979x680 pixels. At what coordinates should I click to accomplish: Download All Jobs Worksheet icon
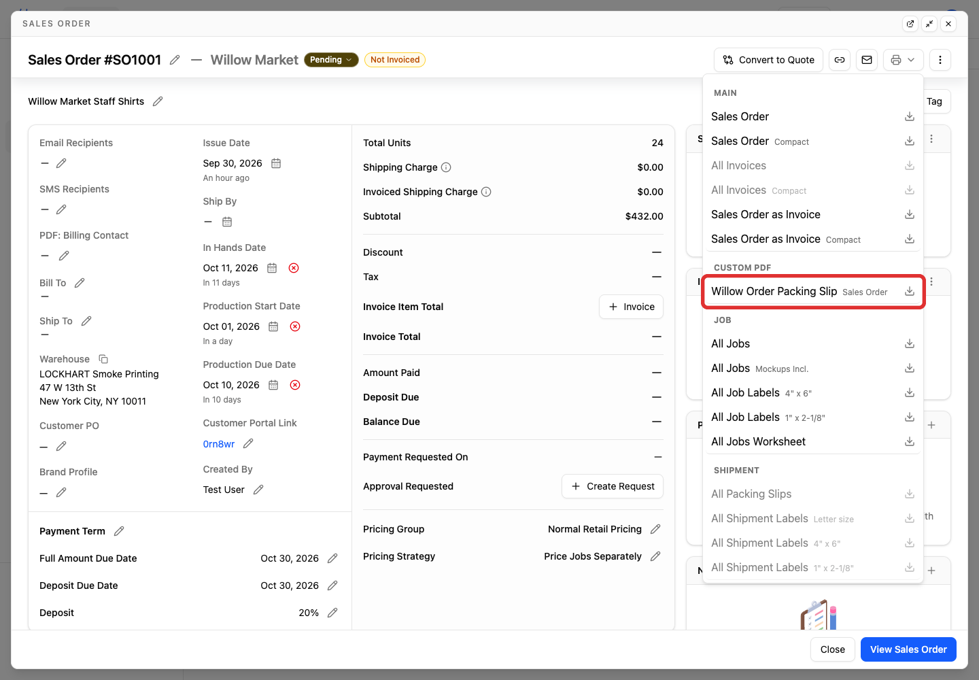click(910, 442)
